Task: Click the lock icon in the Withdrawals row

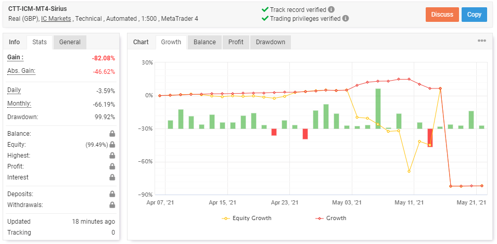Action: [x=112, y=205]
